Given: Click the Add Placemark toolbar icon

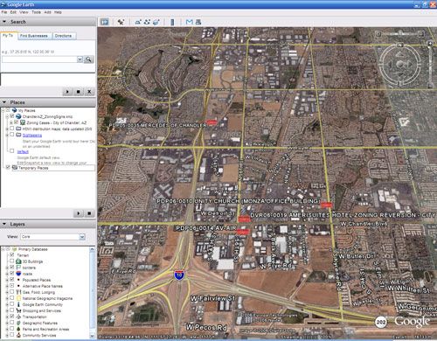Looking at the screenshot, I should (121, 22).
